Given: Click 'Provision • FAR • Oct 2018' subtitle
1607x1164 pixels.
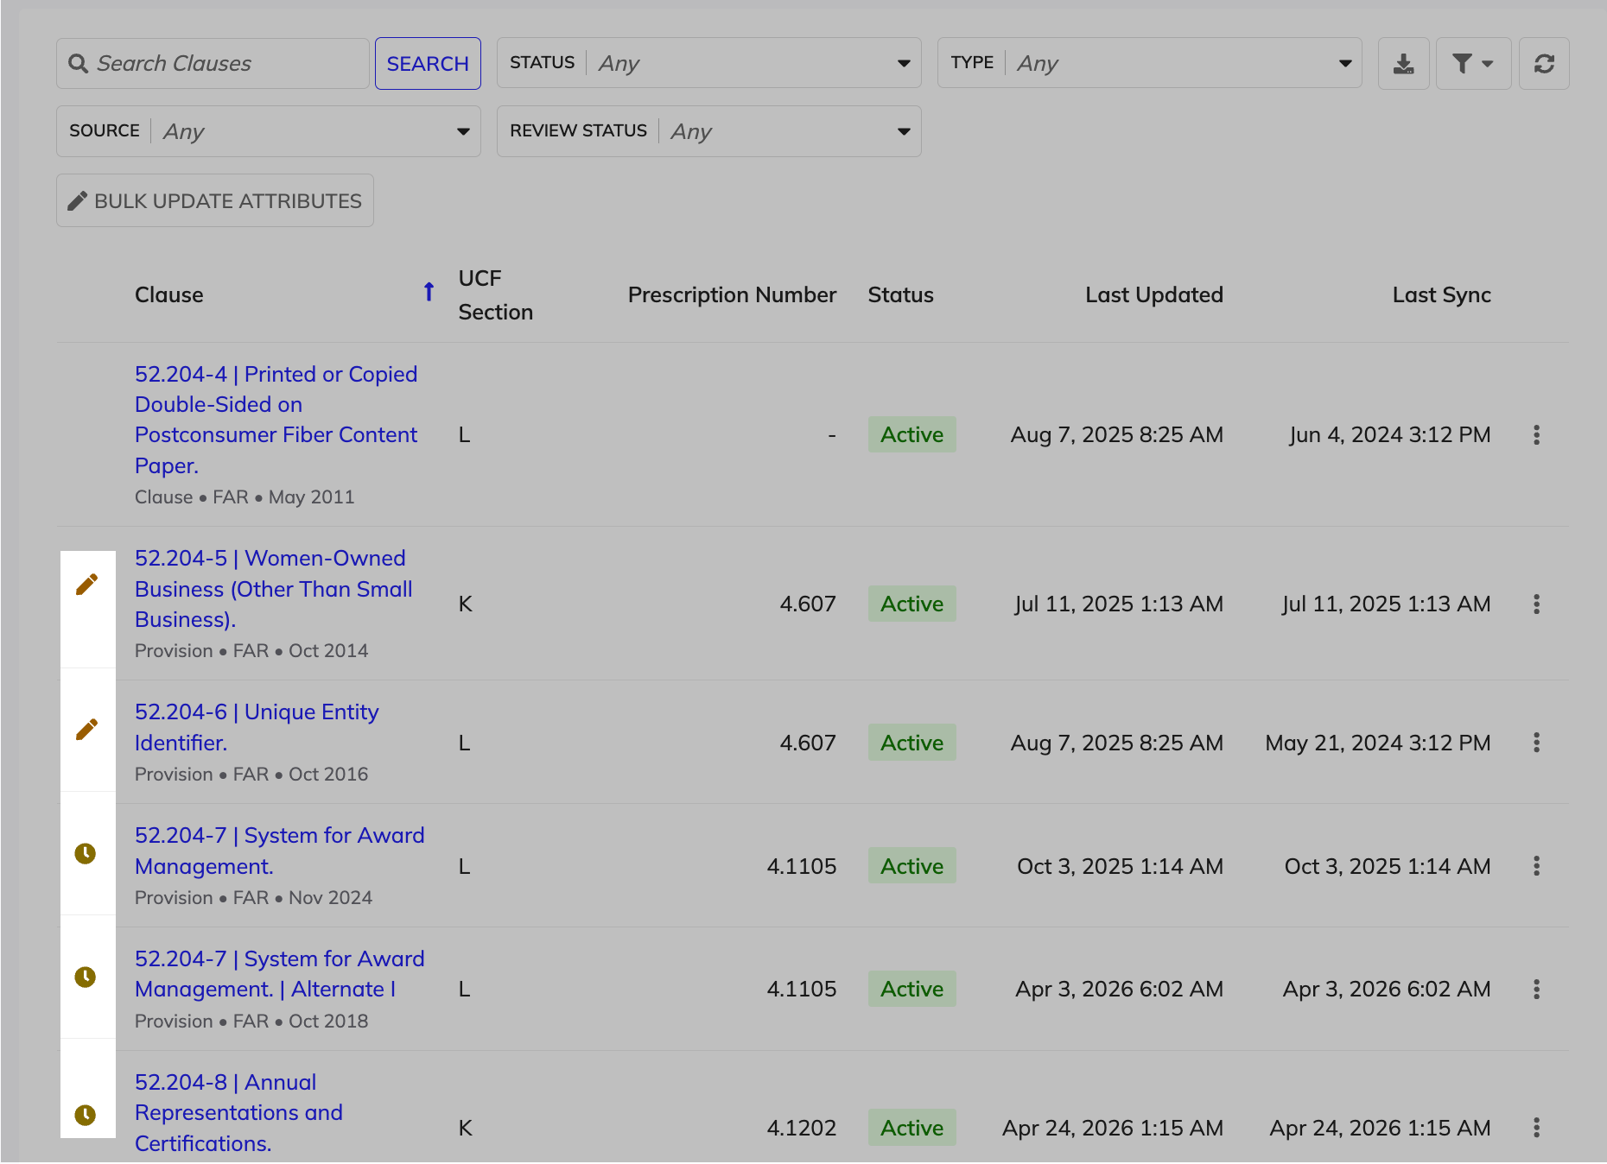Looking at the screenshot, I should [x=251, y=1022].
